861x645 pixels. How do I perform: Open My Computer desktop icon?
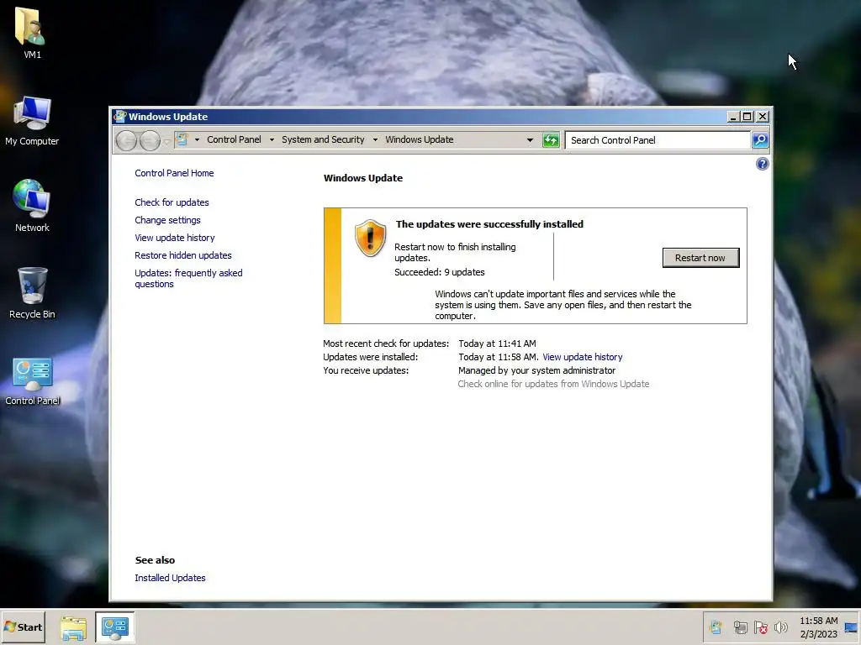[32, 121]
